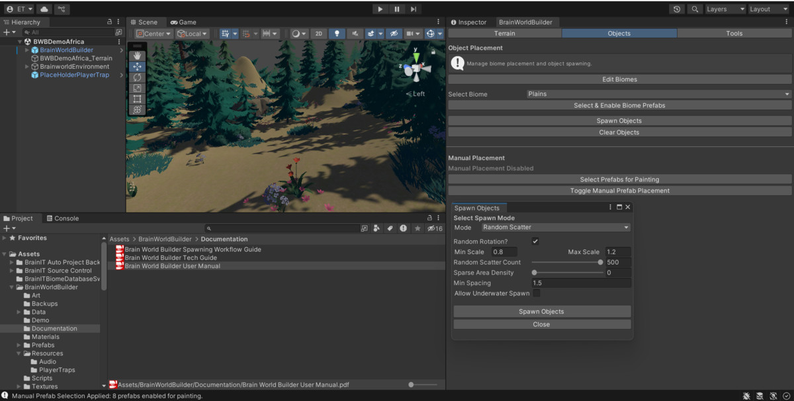Toggle scene lighting bulb

[337, 33]
